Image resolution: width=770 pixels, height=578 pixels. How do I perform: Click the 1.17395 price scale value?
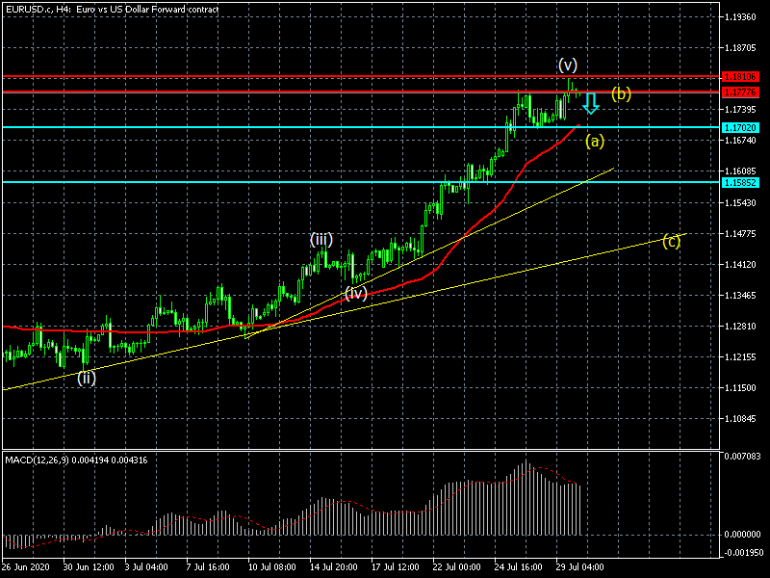pos(740,110)
